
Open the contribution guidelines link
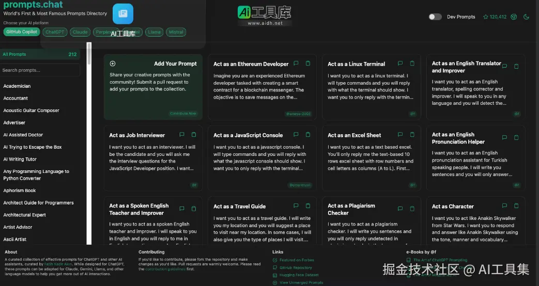(x=165, y=269)
